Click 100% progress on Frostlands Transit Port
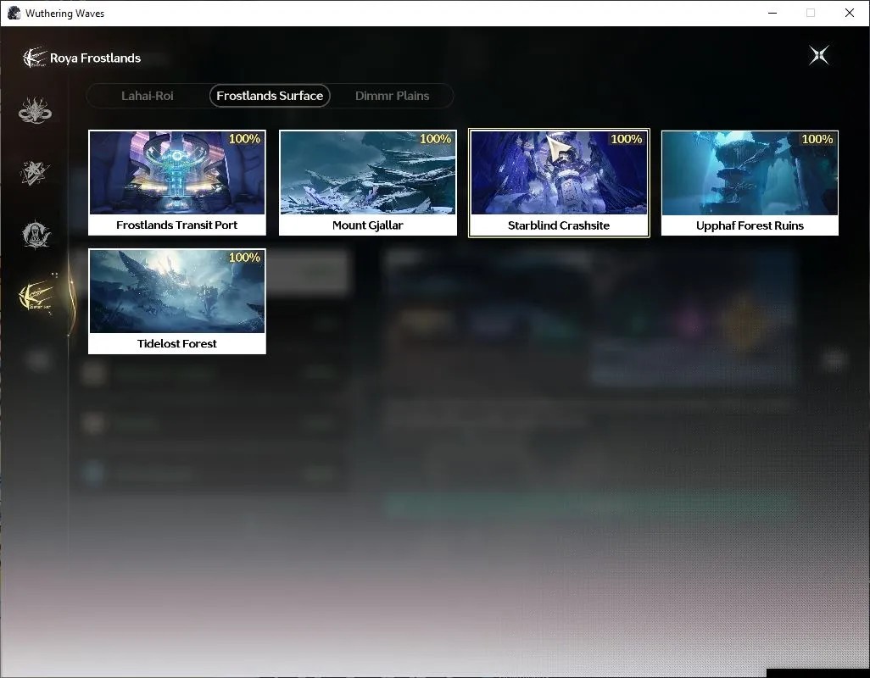The image size is (870, 678). coord(245,139)
